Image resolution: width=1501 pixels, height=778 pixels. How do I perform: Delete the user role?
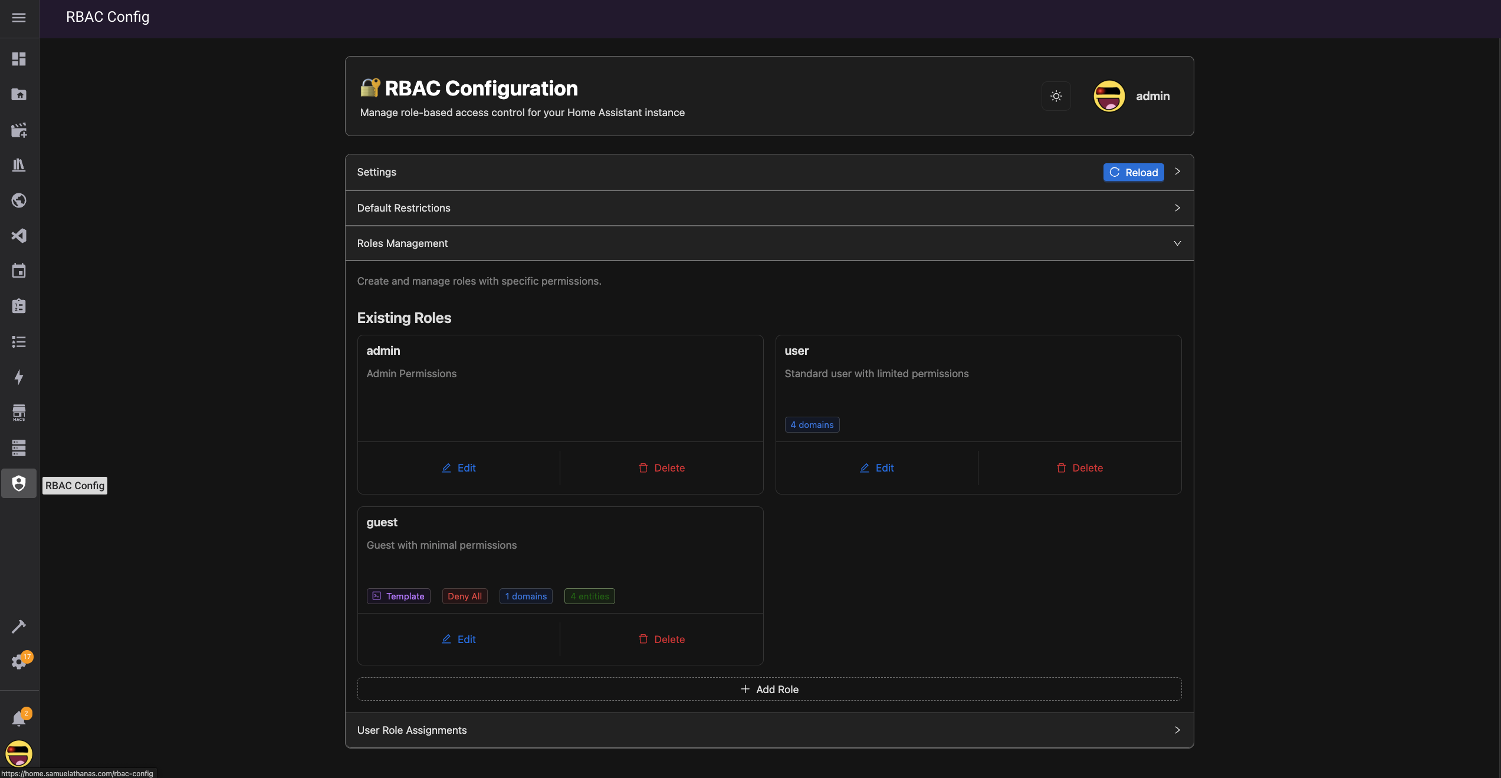tap(1079, 468)
